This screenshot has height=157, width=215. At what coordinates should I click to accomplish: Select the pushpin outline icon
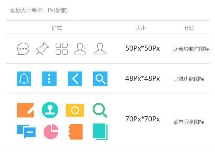[x=42, y=49]
